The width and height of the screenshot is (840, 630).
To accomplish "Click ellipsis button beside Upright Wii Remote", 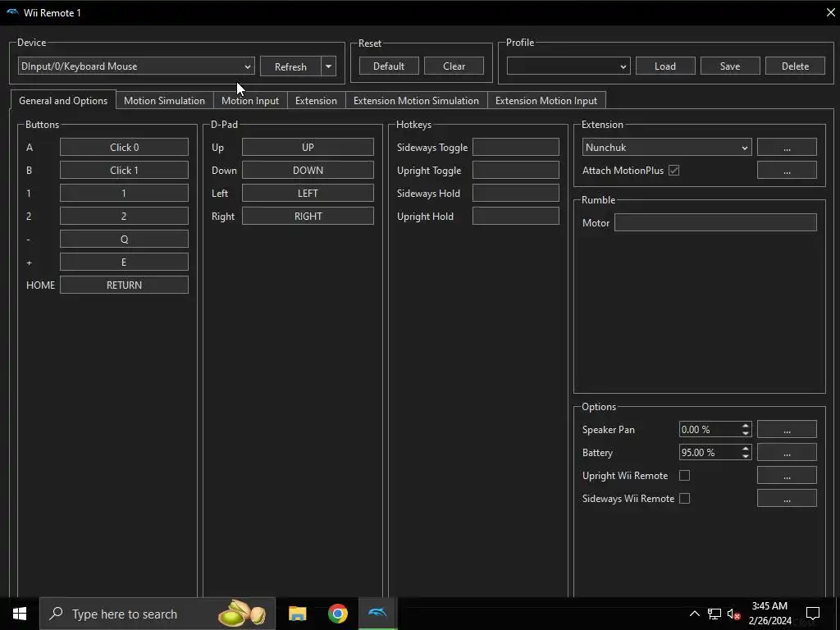I will [787, 475].
